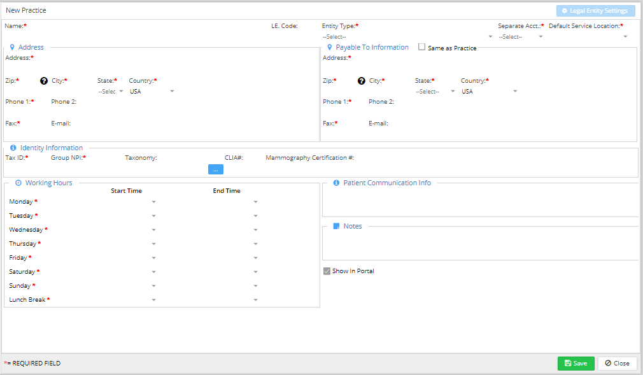Click the Zip help icon in Payable To section
Image resolution: width=643 pixels, height=375 pixels.
click(x=362, y=81)
